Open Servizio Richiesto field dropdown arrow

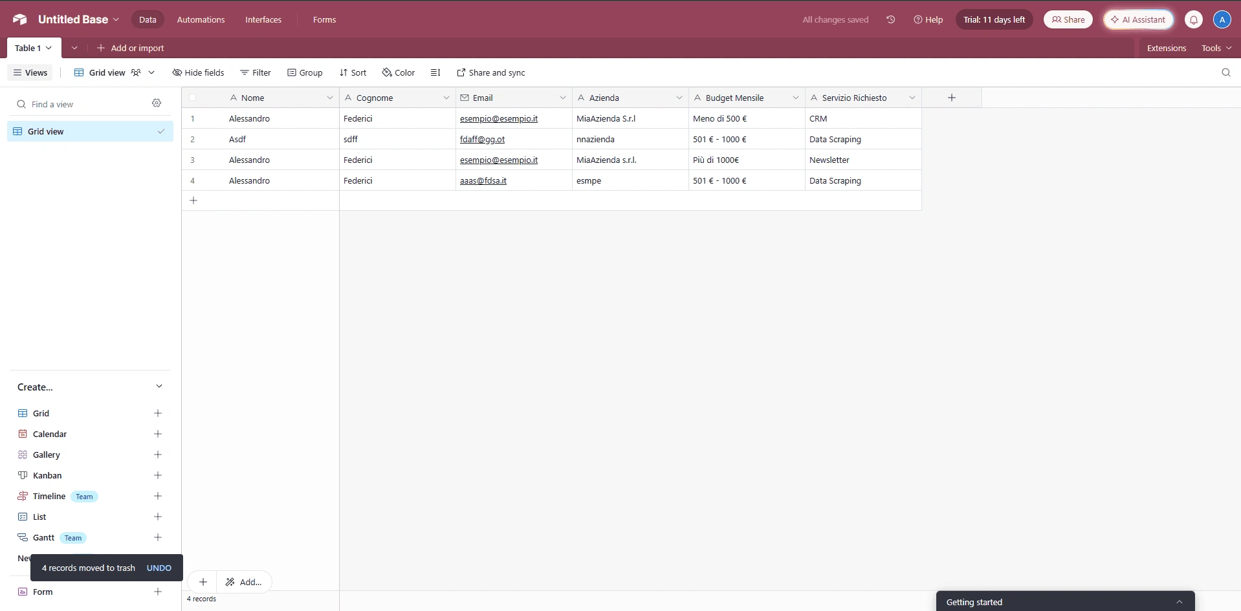coord(912,98)
